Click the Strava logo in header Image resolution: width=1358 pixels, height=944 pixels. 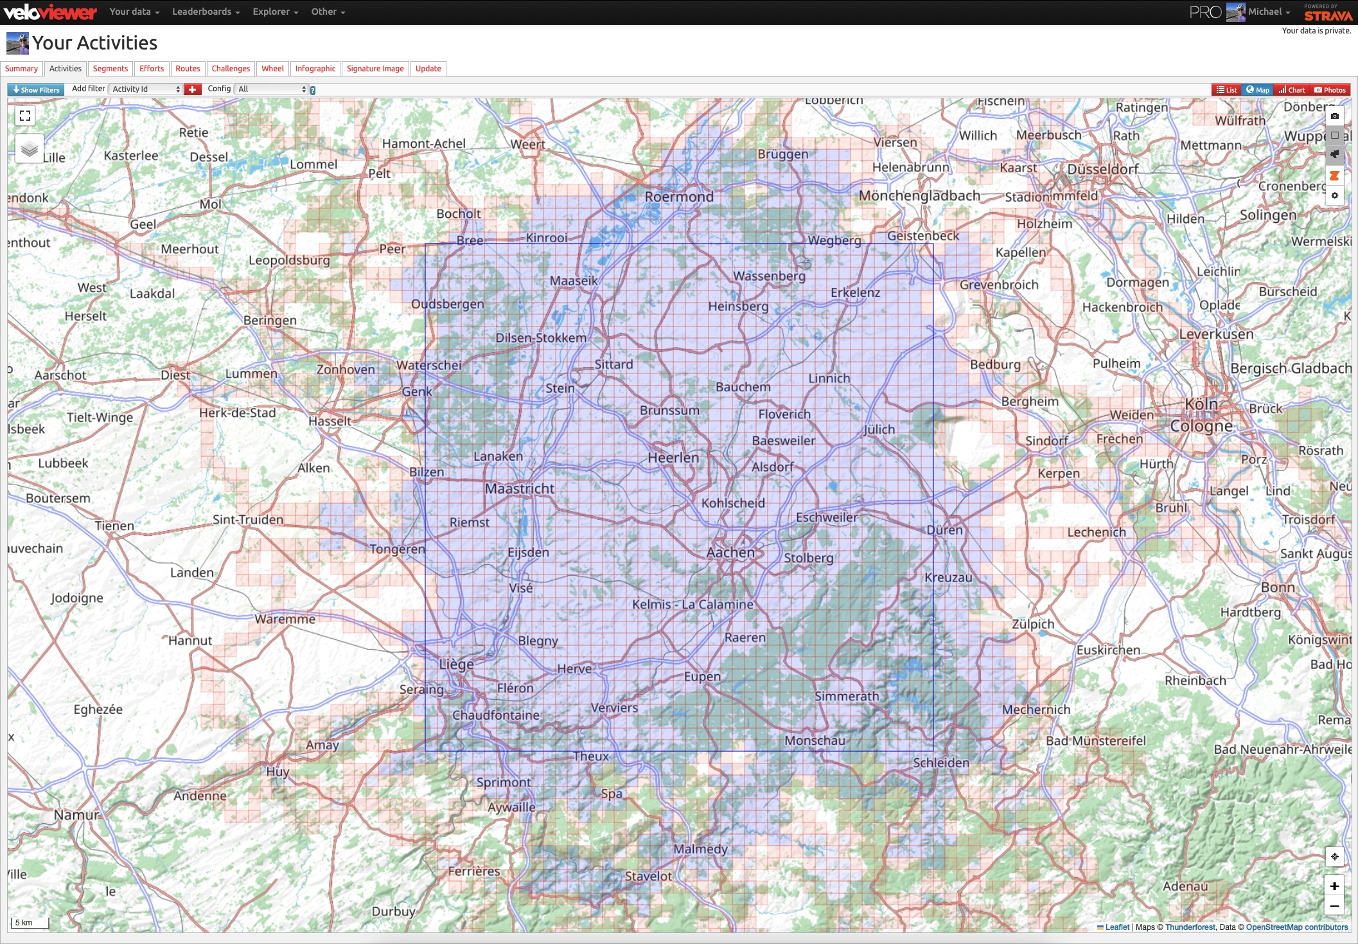pyautogui.click(x=1328, y=13)
